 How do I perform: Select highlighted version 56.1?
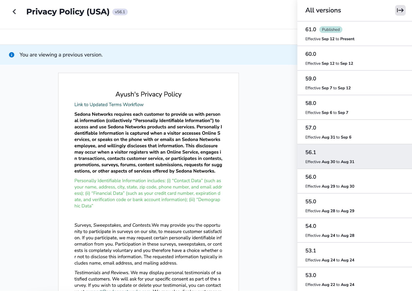[355, 157]
